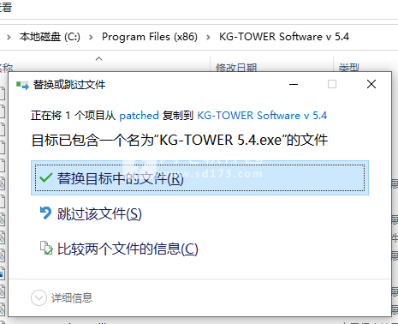The width and height of the screenshot is (398, 324).
Task: Click the sort direction arrow above name column
Action: coord(98,58)
